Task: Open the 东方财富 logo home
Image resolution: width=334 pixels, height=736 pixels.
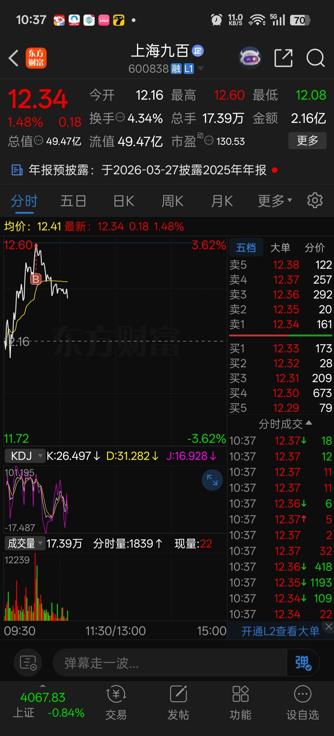Action: coord(36,58)
